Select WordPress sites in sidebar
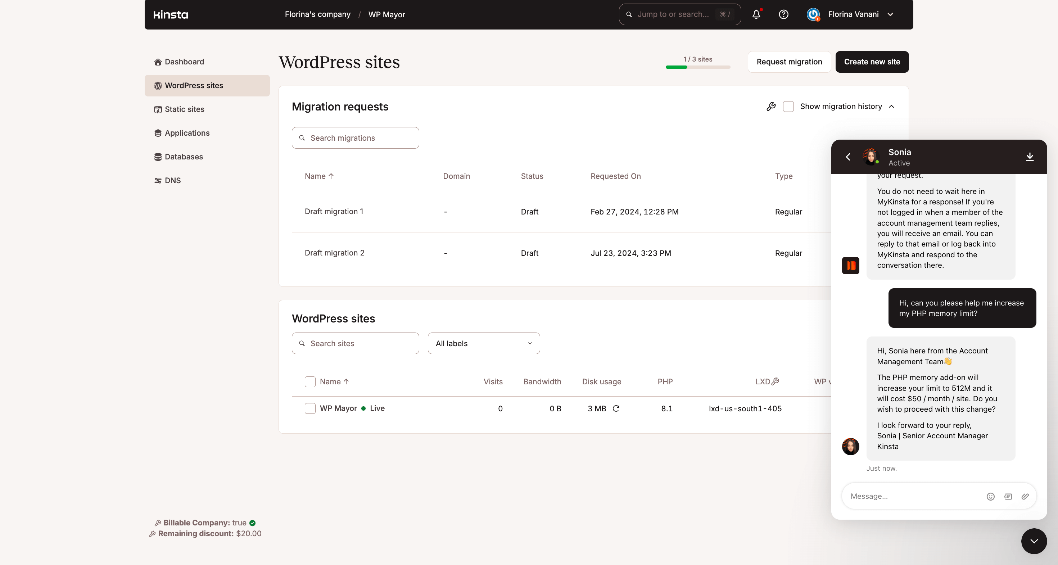Viewport: 1058px width, 565px height. click(207, 86)
